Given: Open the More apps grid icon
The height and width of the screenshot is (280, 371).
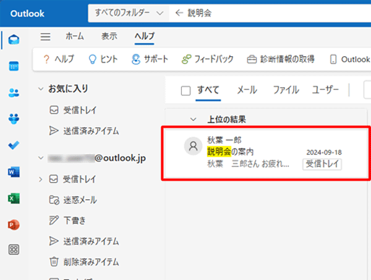Looking at the screenshot, I should [14, 250].
